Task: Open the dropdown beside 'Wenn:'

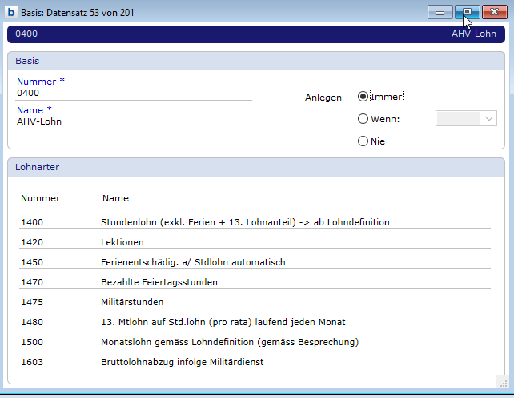Action: (x=488, y=119)
